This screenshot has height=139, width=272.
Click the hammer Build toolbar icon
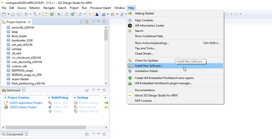(x=35, y=14)
